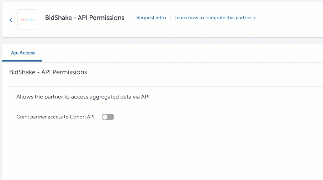Go back using the left chevron arrow
323x180 pixels.
coord(11,20)
